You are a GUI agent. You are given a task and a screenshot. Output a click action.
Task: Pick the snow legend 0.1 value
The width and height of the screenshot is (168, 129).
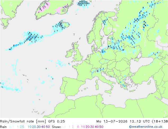point(63,127)
